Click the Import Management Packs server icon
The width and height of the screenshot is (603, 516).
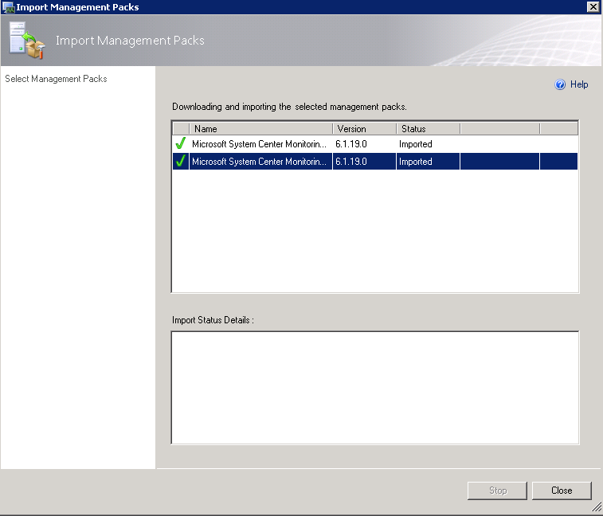tap(26, 41)
